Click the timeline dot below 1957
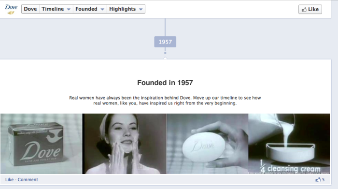 coord(165,53)
